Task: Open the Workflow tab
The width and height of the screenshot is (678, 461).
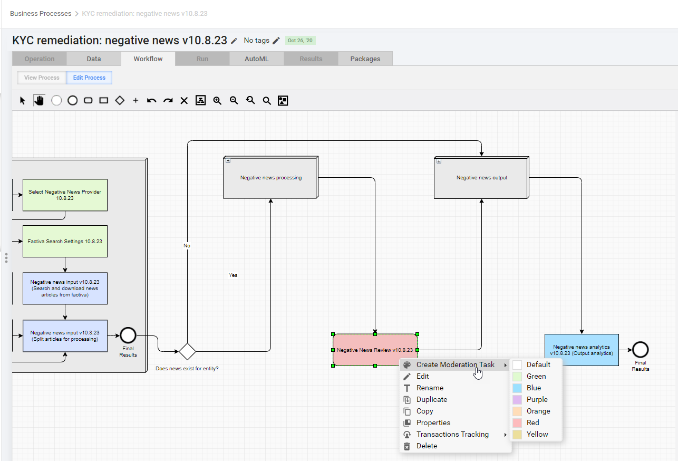Action: (148, 59)
